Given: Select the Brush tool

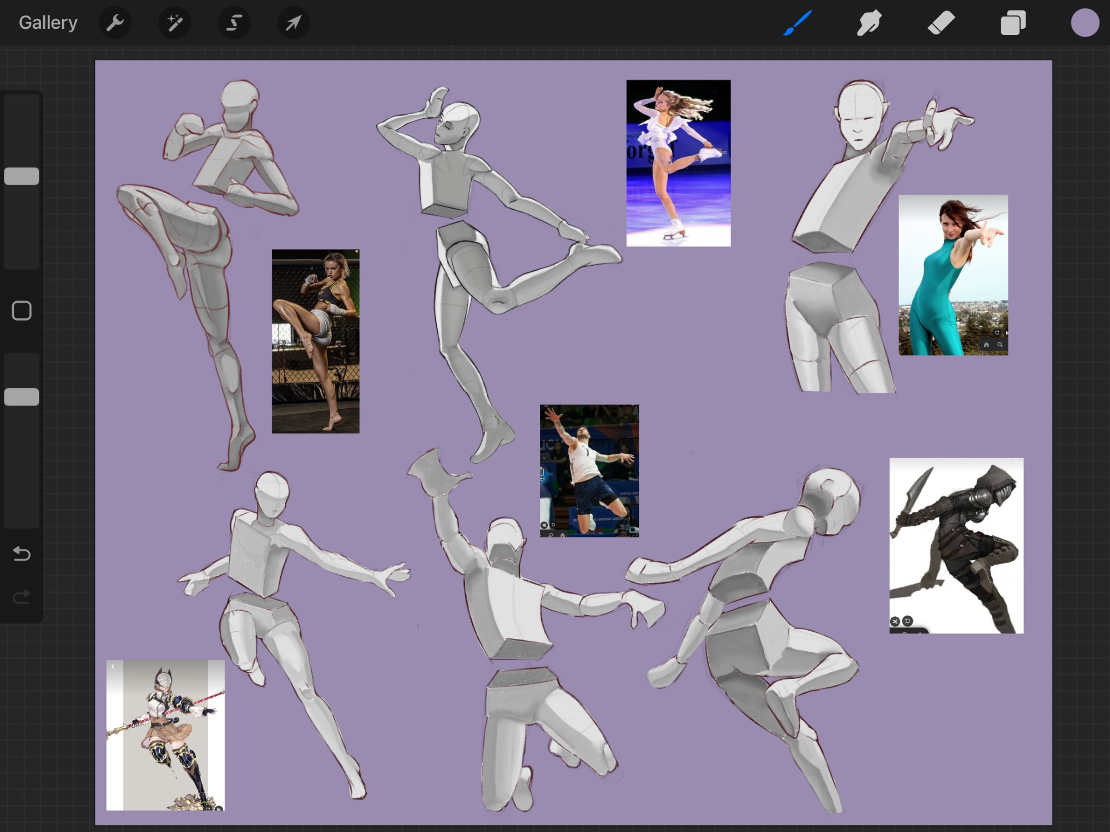Looking at the screenshot, I should 798,23.
